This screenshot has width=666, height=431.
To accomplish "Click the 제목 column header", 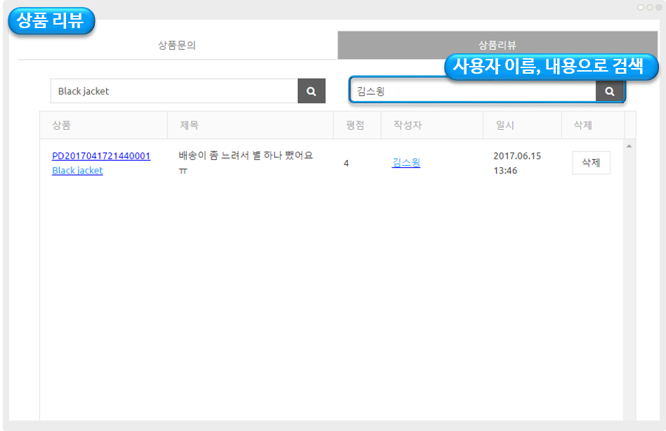I will [x=189, y=126].
